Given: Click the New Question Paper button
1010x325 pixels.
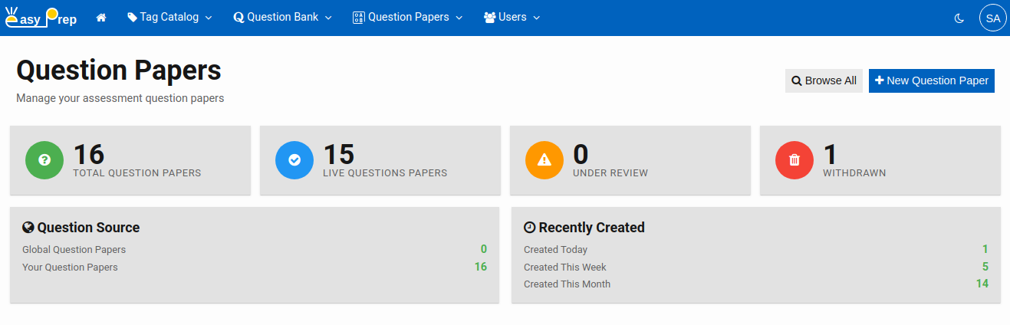Looking at the screenshot, I should pos(932,80).
